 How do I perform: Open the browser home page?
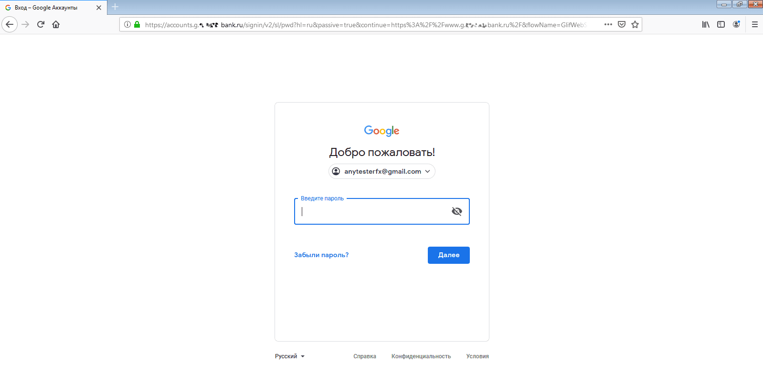(56, 24)
